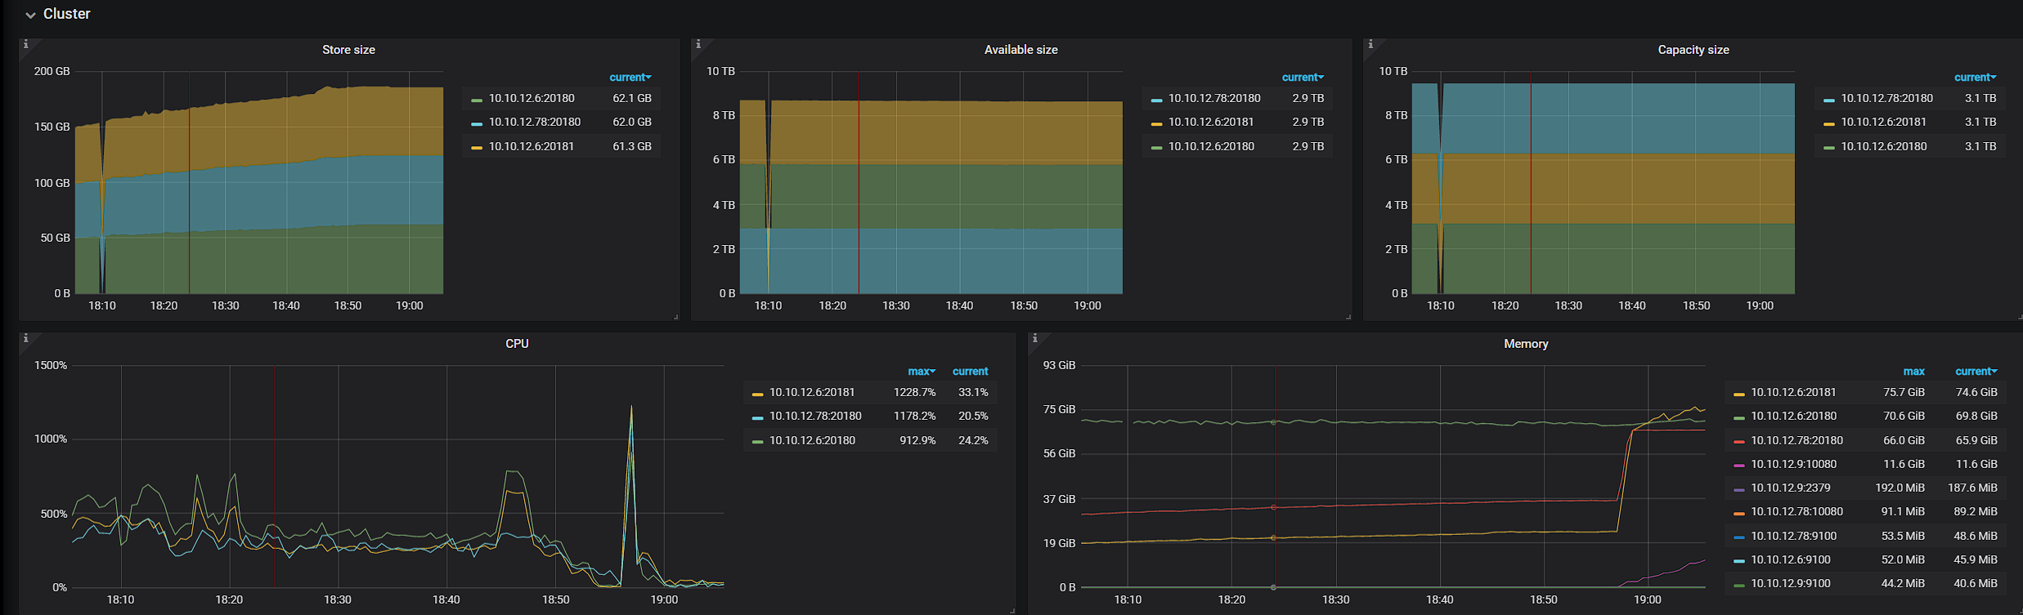Image resolution: width=2023 pixels, height=615 pixels.
Task: Grab the CPU panel resize handle
Action: [x=1012, y=610]
